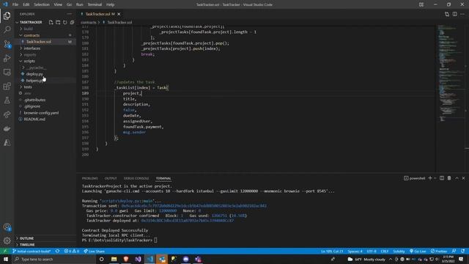Switch to the PROBLEMS panel tab
Image resolution: width=469 pixels, height=264 pixels.
[89, 178]
